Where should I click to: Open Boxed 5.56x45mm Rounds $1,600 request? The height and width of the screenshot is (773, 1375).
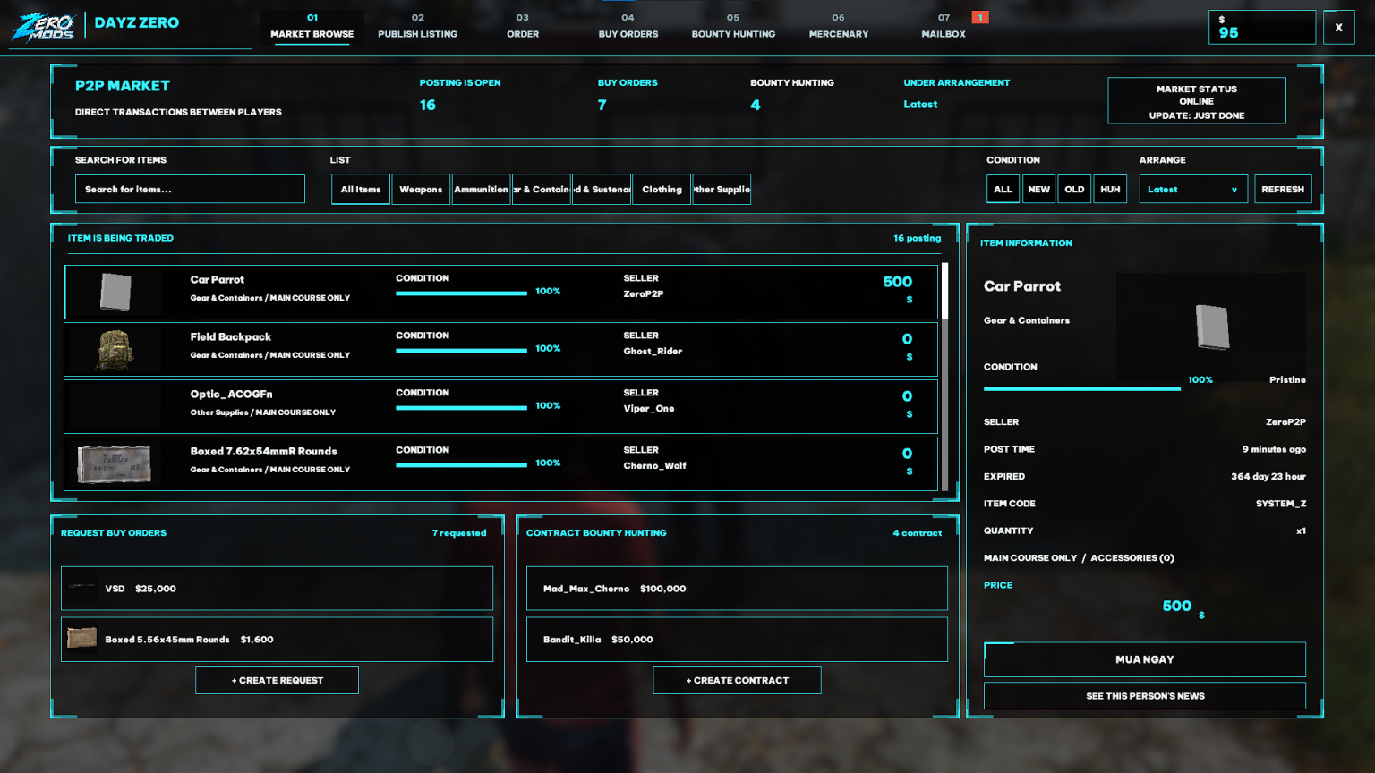(277, 640)
